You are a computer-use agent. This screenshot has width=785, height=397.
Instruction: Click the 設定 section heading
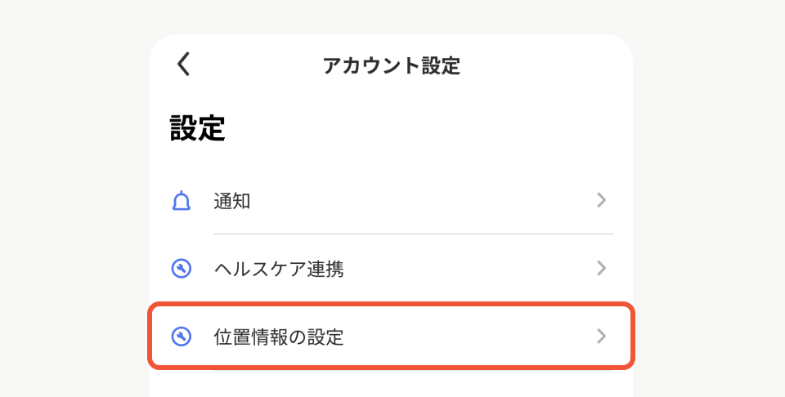tap(197, 128)
